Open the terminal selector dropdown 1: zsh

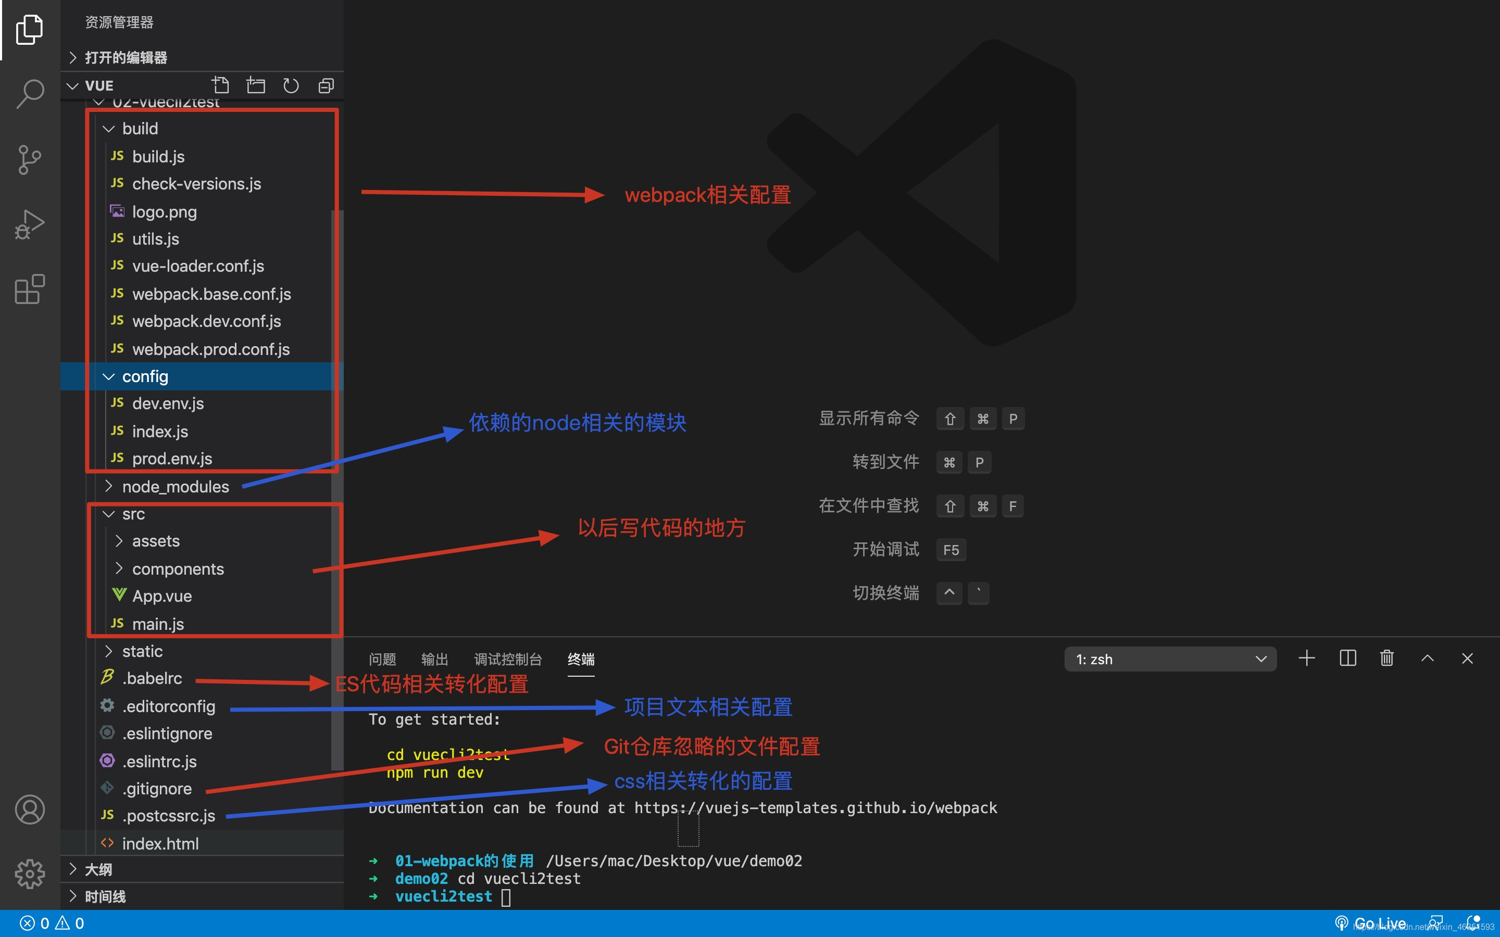(1170, 659)
